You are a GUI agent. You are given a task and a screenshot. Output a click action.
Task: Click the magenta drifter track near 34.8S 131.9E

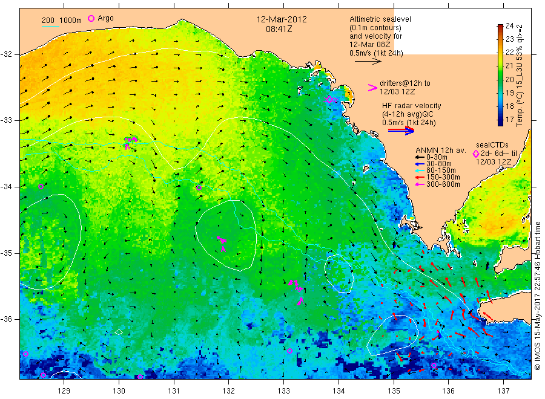click(222, 244)
